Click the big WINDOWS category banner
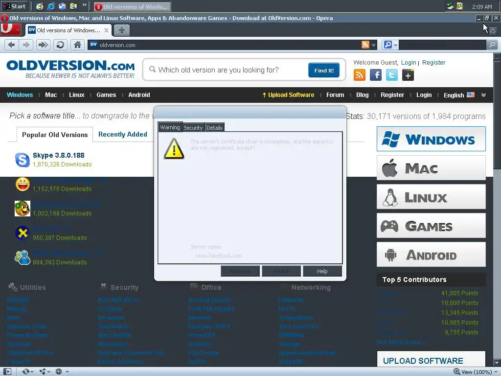This screenshot has height=376, width=501. tap(431, 139)
